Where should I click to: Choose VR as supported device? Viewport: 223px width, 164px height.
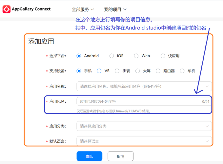99,71
